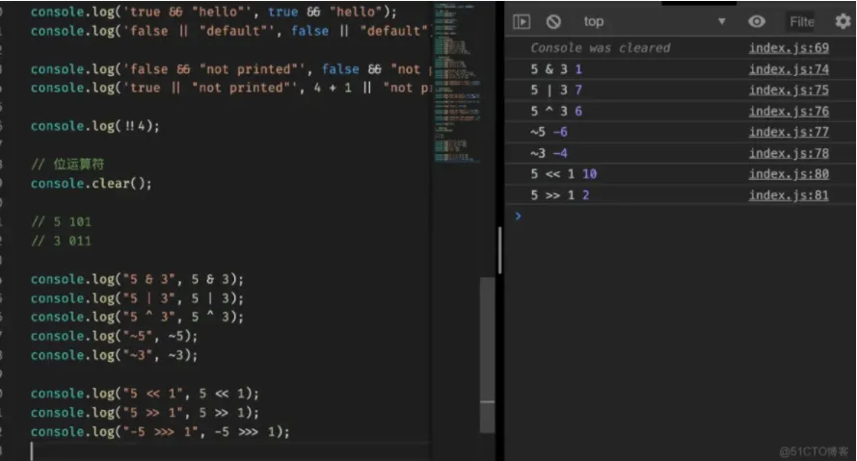Select console output row "~3 -4"
Viewport: 857px width, 461px height.
pyautogui.click(x=680, y=153)
